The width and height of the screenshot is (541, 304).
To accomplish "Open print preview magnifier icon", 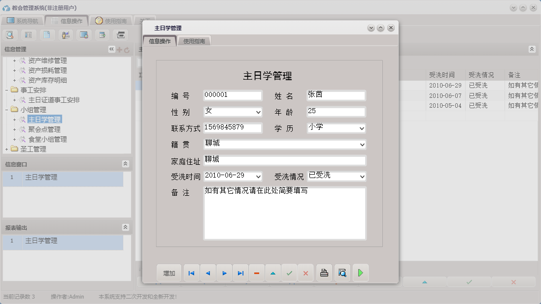I will coord(342,273).
